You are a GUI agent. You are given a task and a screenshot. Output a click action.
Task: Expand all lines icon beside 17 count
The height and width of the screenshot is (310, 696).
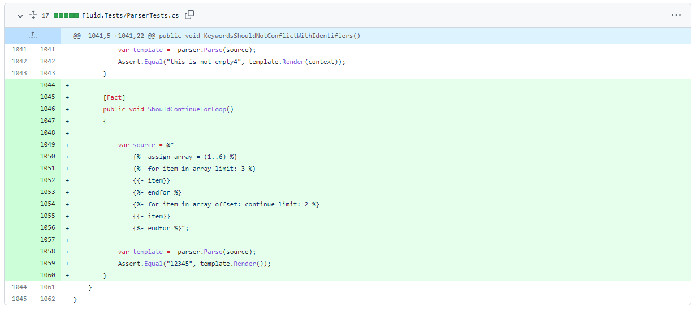(x=33, y=15)
